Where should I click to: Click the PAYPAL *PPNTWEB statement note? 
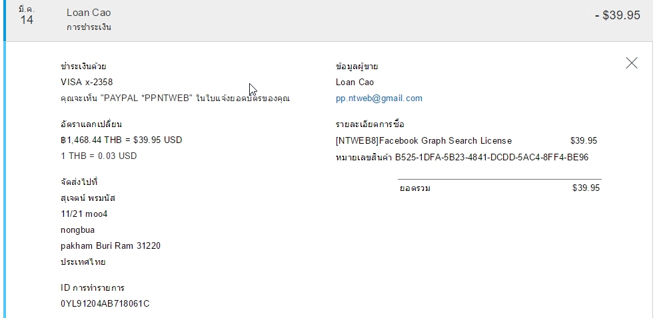(x=175, y=98)
